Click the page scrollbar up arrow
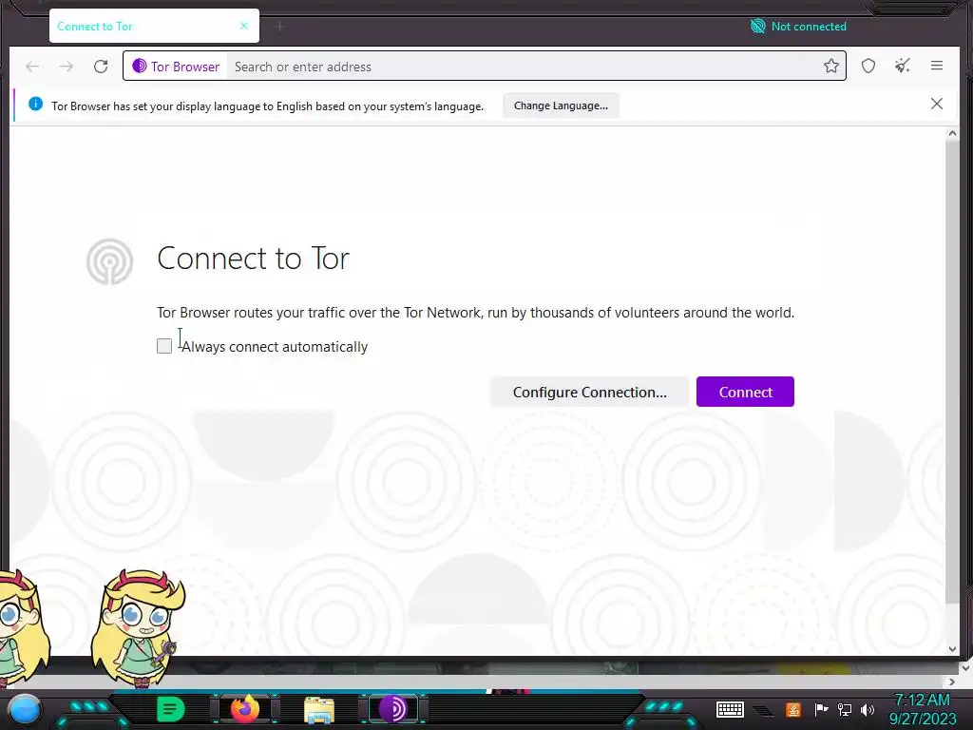Image resolution: width=973 pixels, height=730 pixels. (x=952, y=133)
